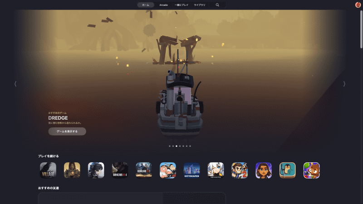363x204 pixels.
Task: Switch to the Arcade tab
Action: coord(163,5)
